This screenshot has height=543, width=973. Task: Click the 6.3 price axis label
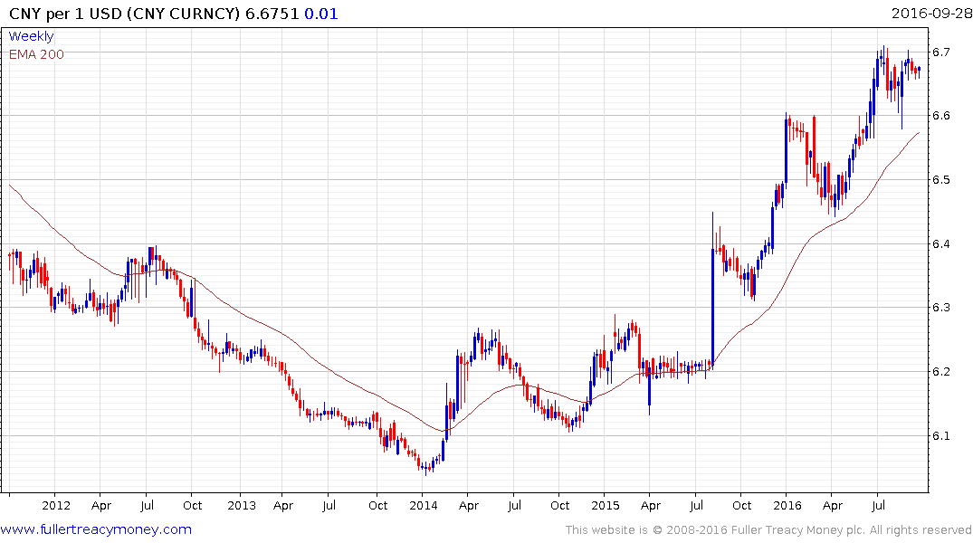pos(941,307)
